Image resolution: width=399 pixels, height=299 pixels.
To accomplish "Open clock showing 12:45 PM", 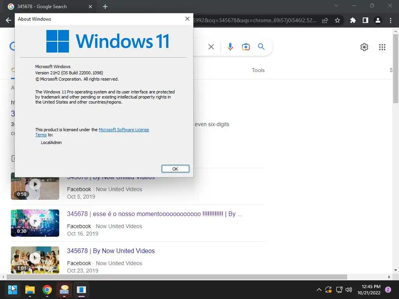I will (x=369, y=290).
